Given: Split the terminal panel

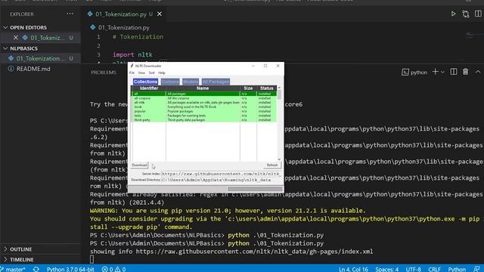Looking at the screenshot, I should coord(454,72).
